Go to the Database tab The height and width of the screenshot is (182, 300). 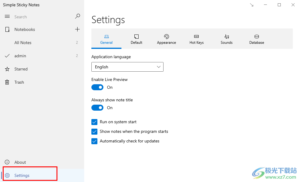(x=257, y=39)
